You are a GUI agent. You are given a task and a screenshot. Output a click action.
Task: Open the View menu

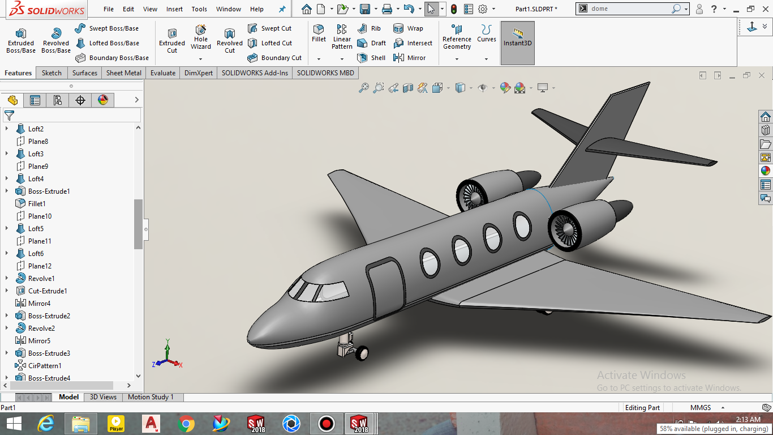click(151, 9)
